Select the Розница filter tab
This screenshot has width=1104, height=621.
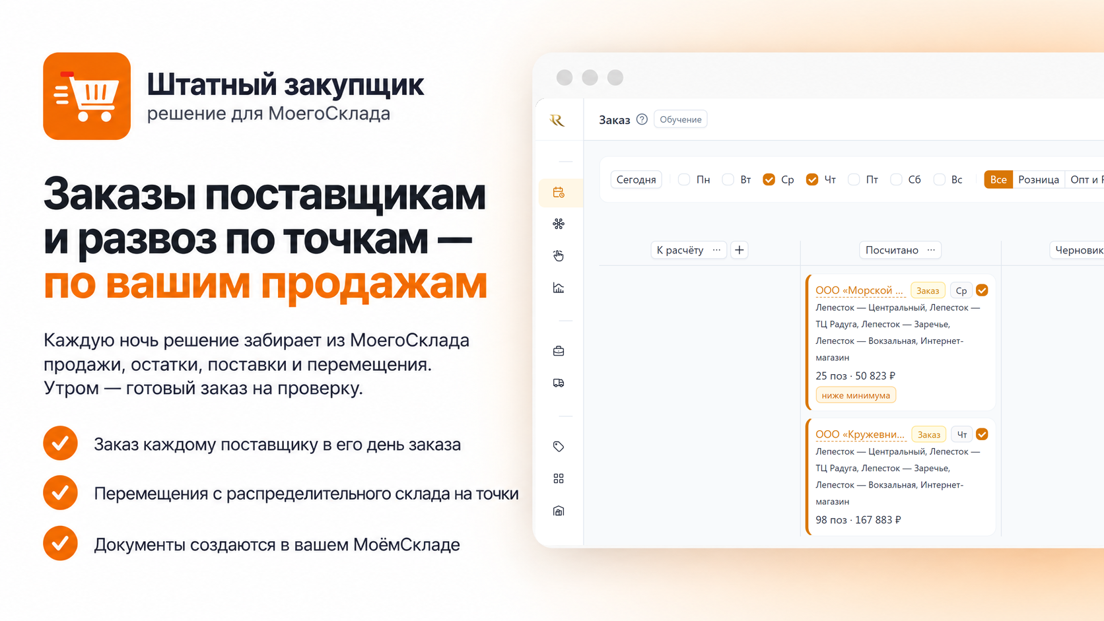[x=1039, y=180]
